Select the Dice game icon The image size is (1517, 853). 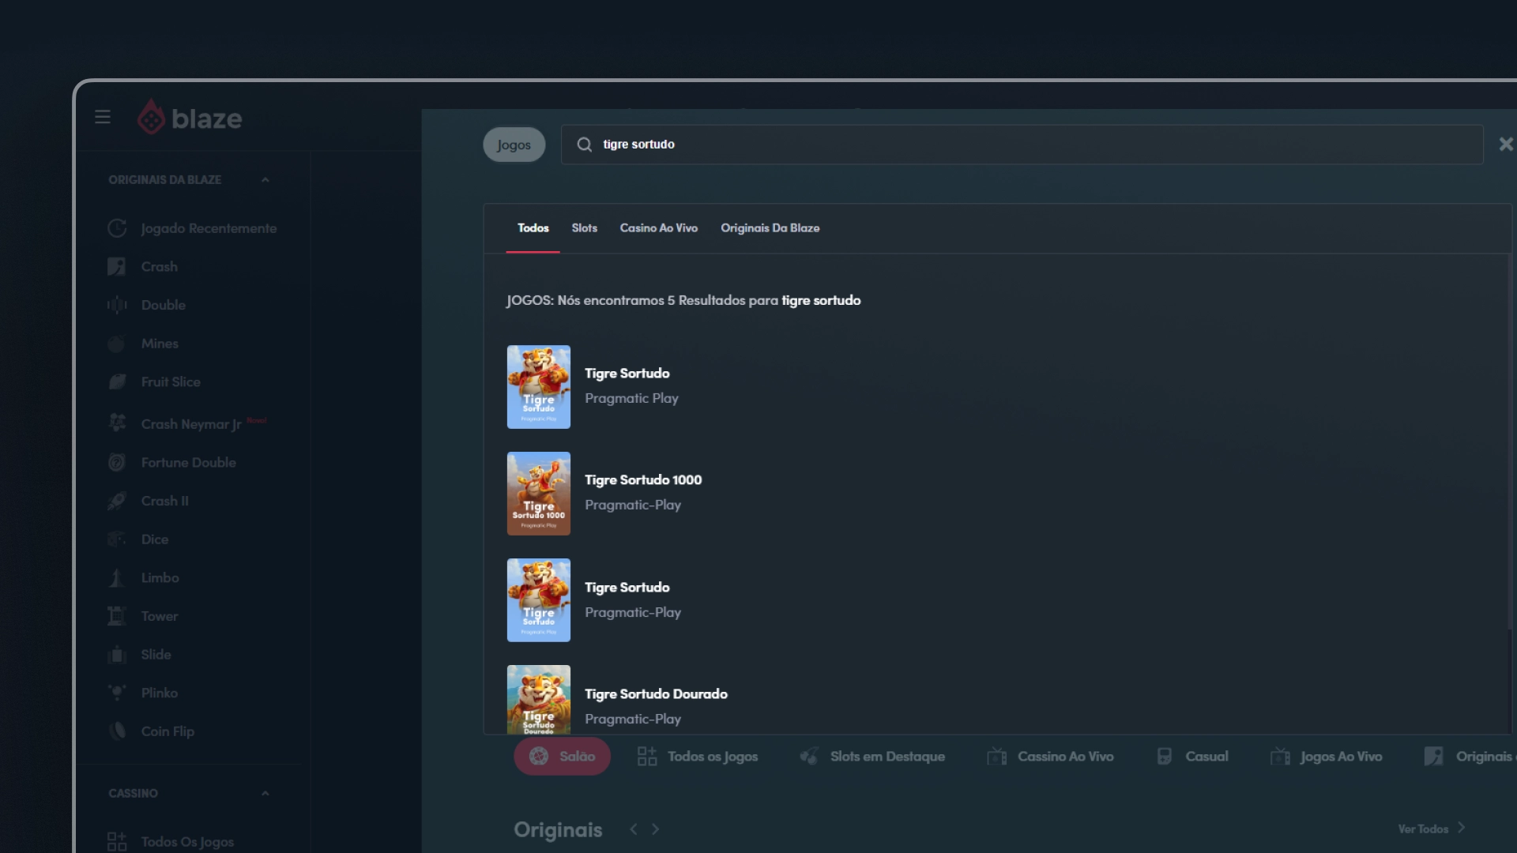(117, 539)
